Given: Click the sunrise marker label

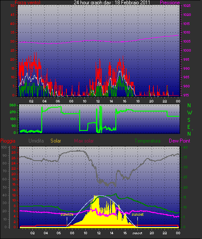Looking at the screenshot, I should tap(67, 214).
